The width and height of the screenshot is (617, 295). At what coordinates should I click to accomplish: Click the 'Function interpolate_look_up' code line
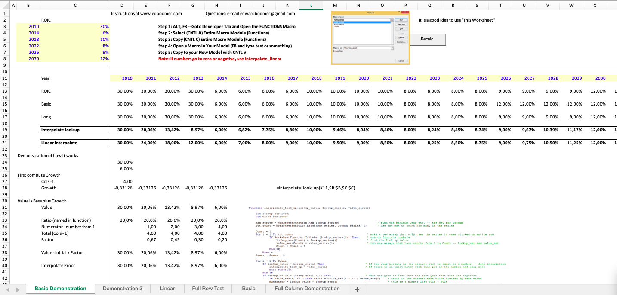coord(309,208)
